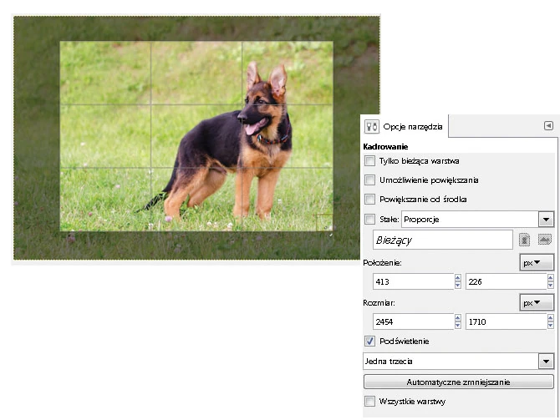
Task: Open Położenie unit px dropdown
Action: click(537, 263)
